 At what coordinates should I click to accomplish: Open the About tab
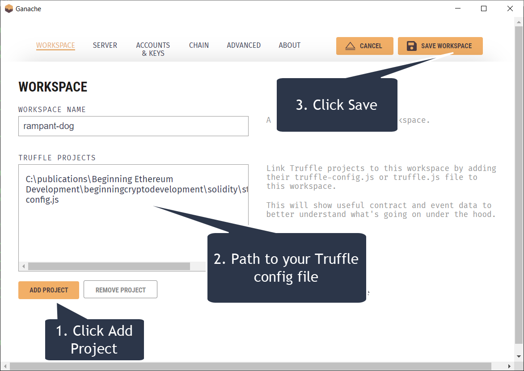pos(289,45)
